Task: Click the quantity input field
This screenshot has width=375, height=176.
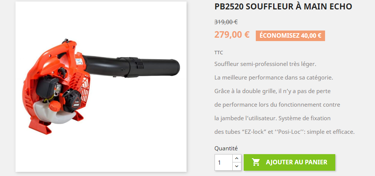Action: click(x=223, y=162)
